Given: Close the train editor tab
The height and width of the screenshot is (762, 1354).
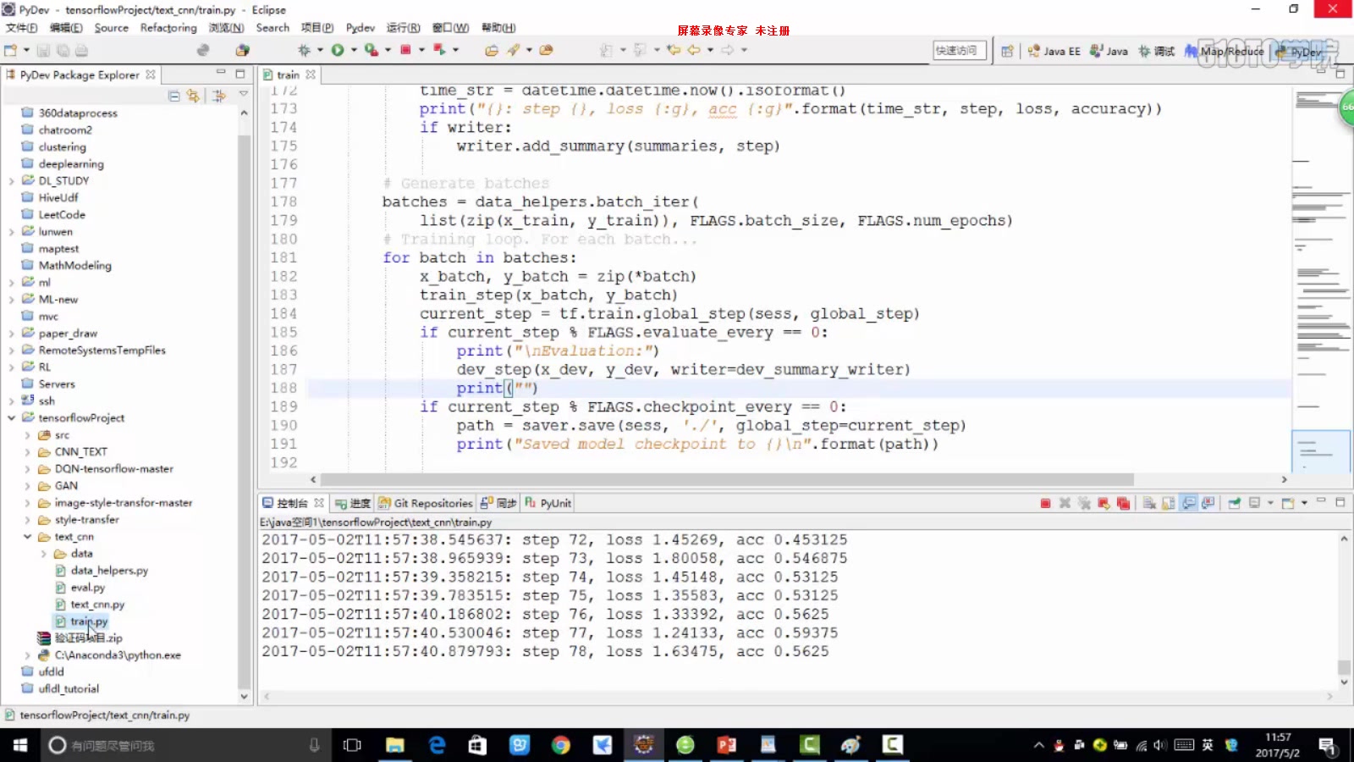Looking at the screenshot, I should (311, 75).
